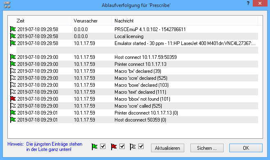Click green flag filter icon near checkboxes
270x160 pixels.
point(94,147)
